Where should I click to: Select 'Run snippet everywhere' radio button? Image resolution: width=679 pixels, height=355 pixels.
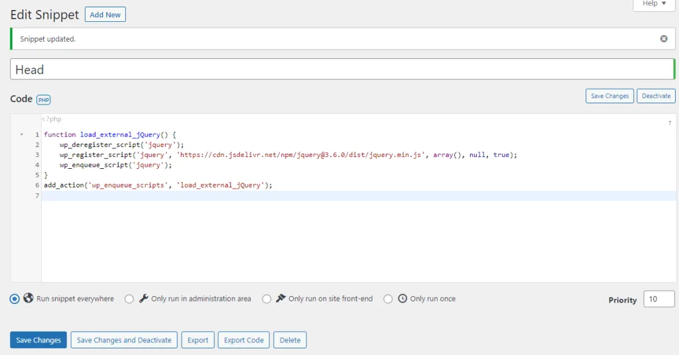(15, 299)
